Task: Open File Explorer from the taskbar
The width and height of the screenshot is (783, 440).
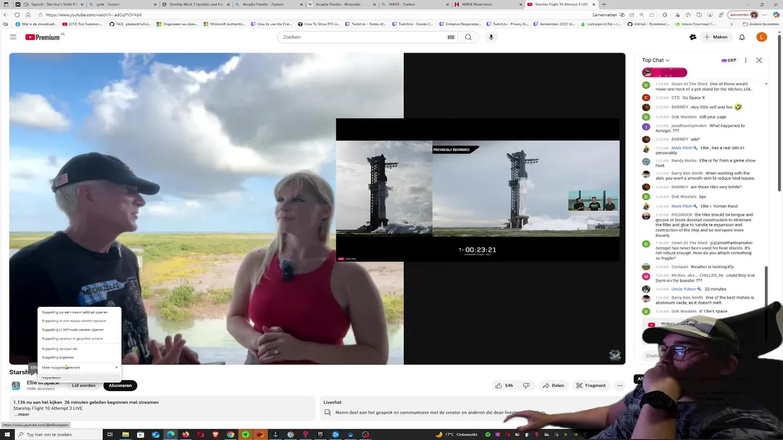Action: tap(125, 435)
